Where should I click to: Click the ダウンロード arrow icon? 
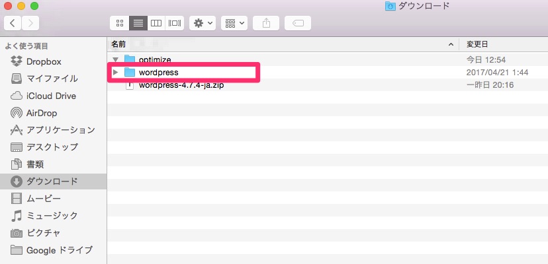17,181
